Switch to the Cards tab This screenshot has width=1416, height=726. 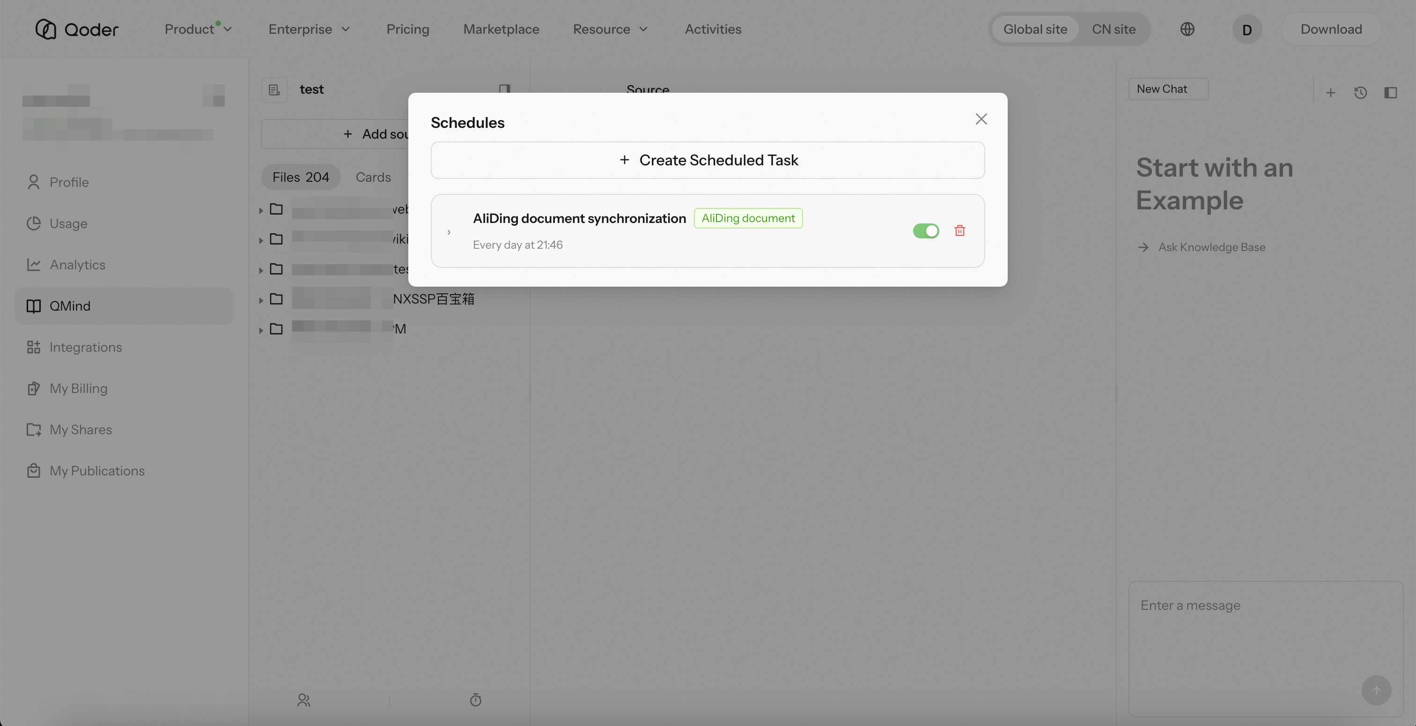[x=373, y=177]
